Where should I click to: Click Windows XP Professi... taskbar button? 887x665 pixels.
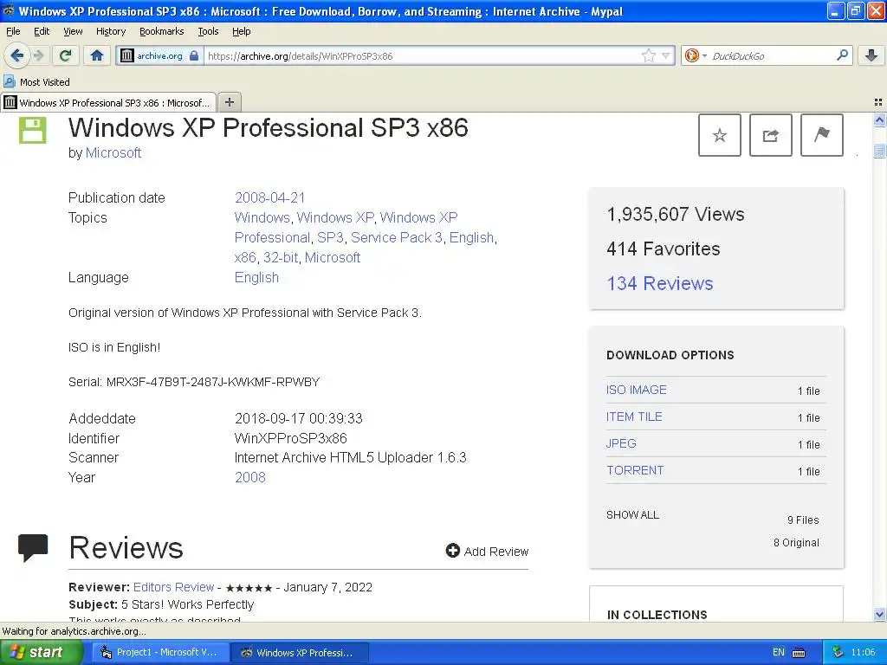[300, 652]
